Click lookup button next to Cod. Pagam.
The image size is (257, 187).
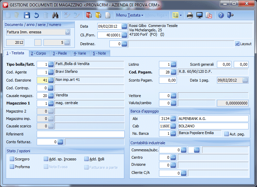pyautogui.click(x=173, y=72)
